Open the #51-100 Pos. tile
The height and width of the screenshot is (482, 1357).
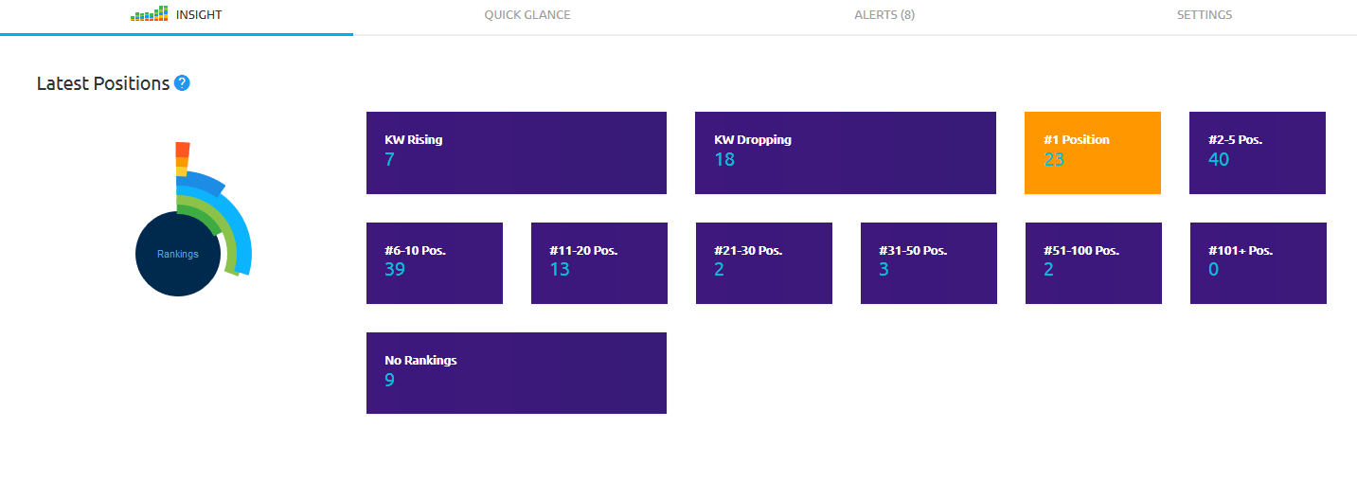[x=1094, y=263]
